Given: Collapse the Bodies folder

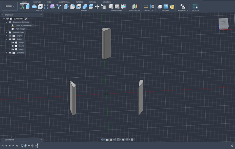Looking at the screenshot, I should (x=6, y=39).
